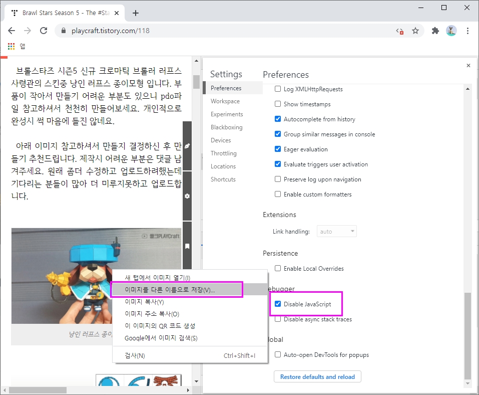The width and height of the screenshot is (479, 395).
Task: Open the apps grid shortcut in bookmarks bar
Action: click(12, 46)
